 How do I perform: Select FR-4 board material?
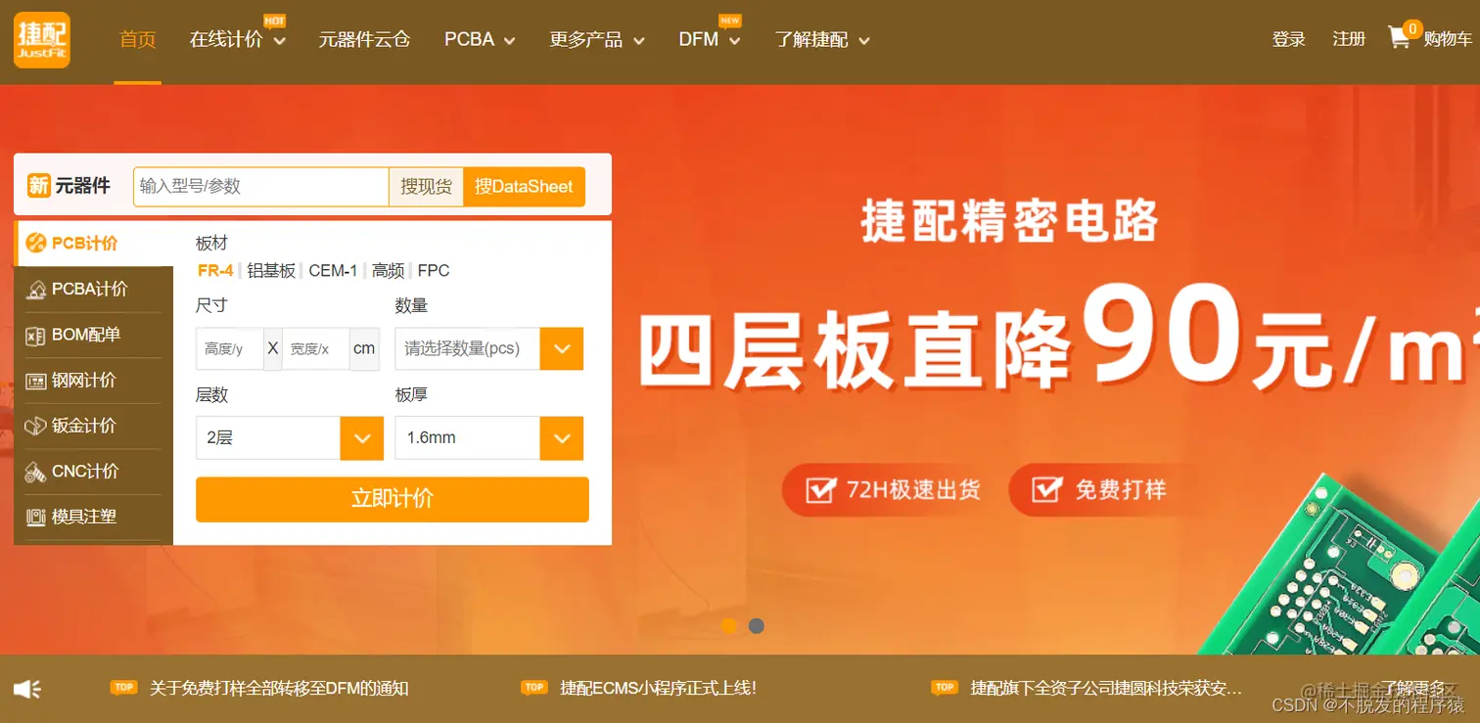click(x=215, y=271)
